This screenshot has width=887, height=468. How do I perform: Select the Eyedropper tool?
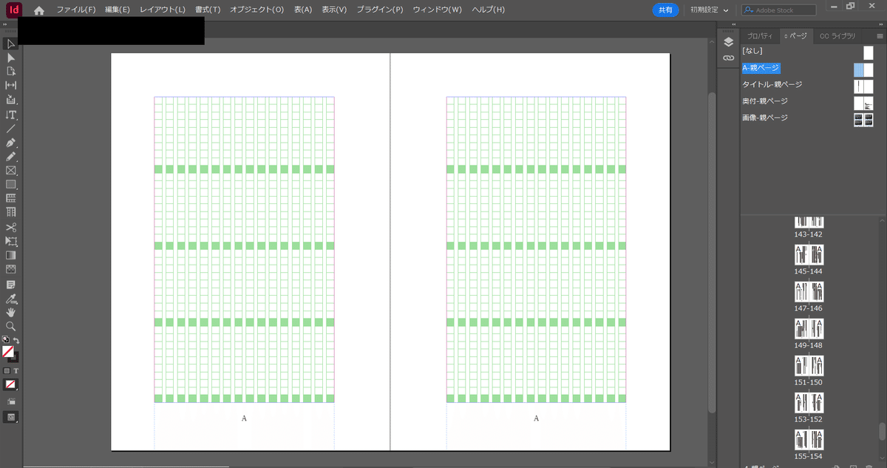pos(11,299)
